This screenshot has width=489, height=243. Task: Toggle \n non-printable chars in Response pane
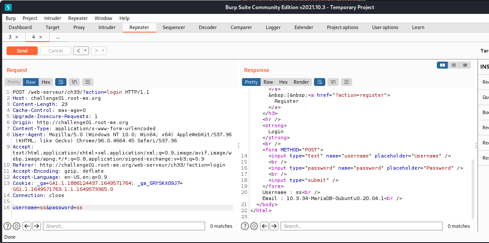point(333,82)
